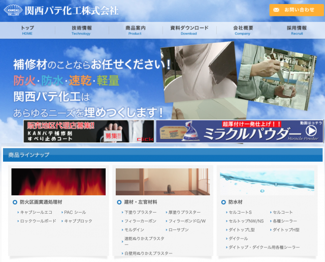Open 商品案内 Product menu

[135, 31]
